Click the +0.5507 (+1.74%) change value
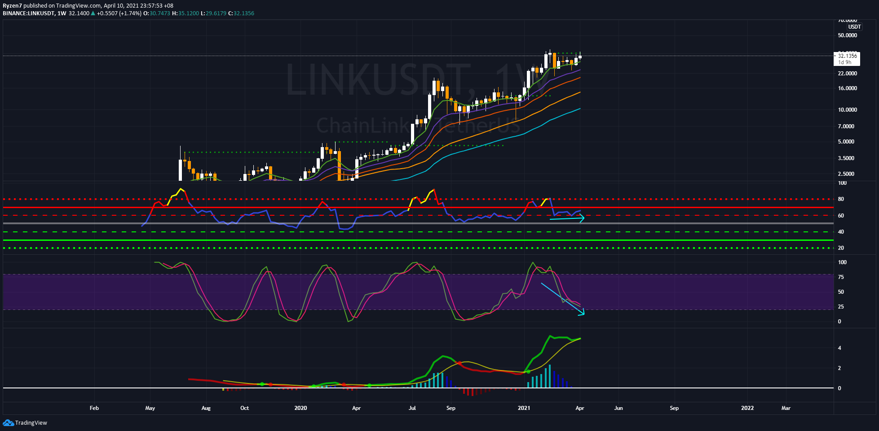The image size is (879, 431). (x=119, y=13)
